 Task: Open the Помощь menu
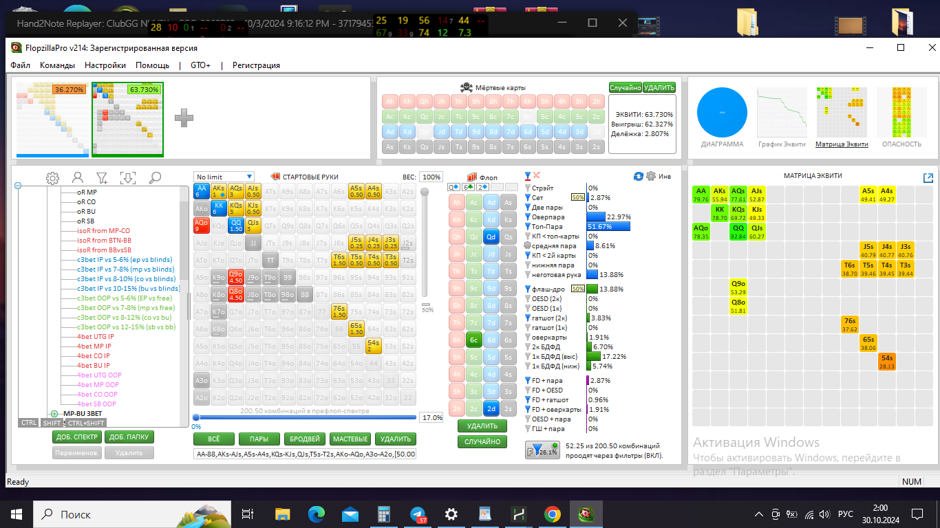coord(152,65)
